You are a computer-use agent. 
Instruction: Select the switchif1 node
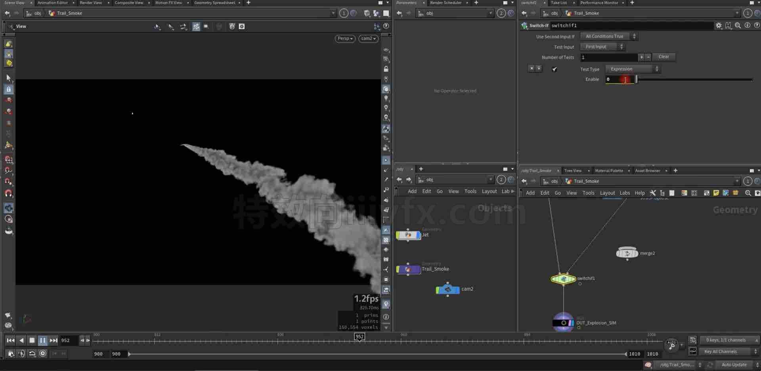(x=563, y=279)
